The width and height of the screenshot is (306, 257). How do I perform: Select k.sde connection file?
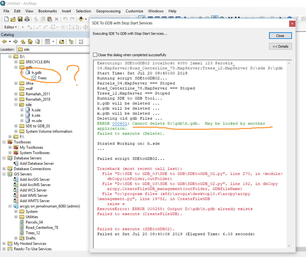(x=33, y=115)
